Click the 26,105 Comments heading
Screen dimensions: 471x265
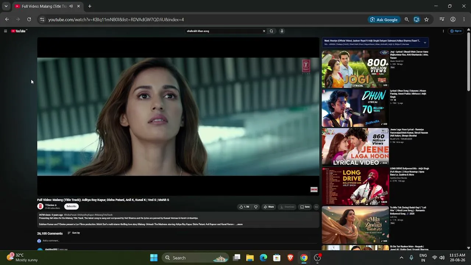(x=50, y=233)
